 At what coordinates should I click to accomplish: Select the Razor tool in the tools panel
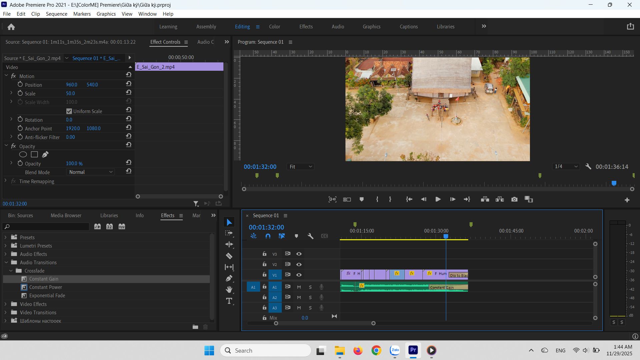[229, 256]
